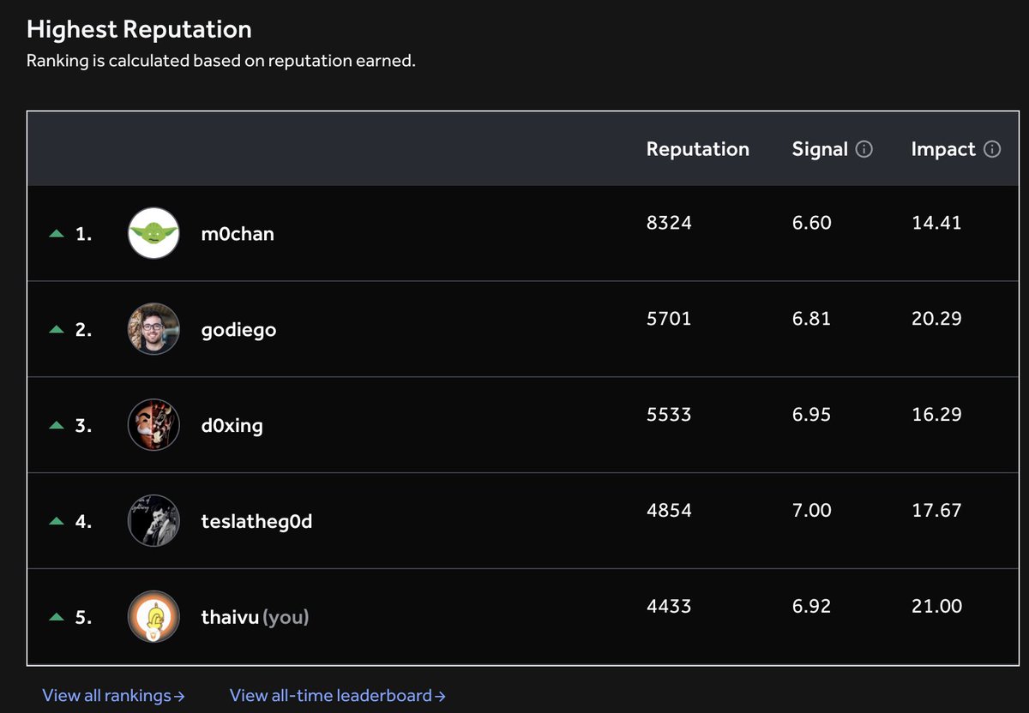Viewport: 1029px width, 713px height.
Task: Click signal value 6.81
Action: 812,319
